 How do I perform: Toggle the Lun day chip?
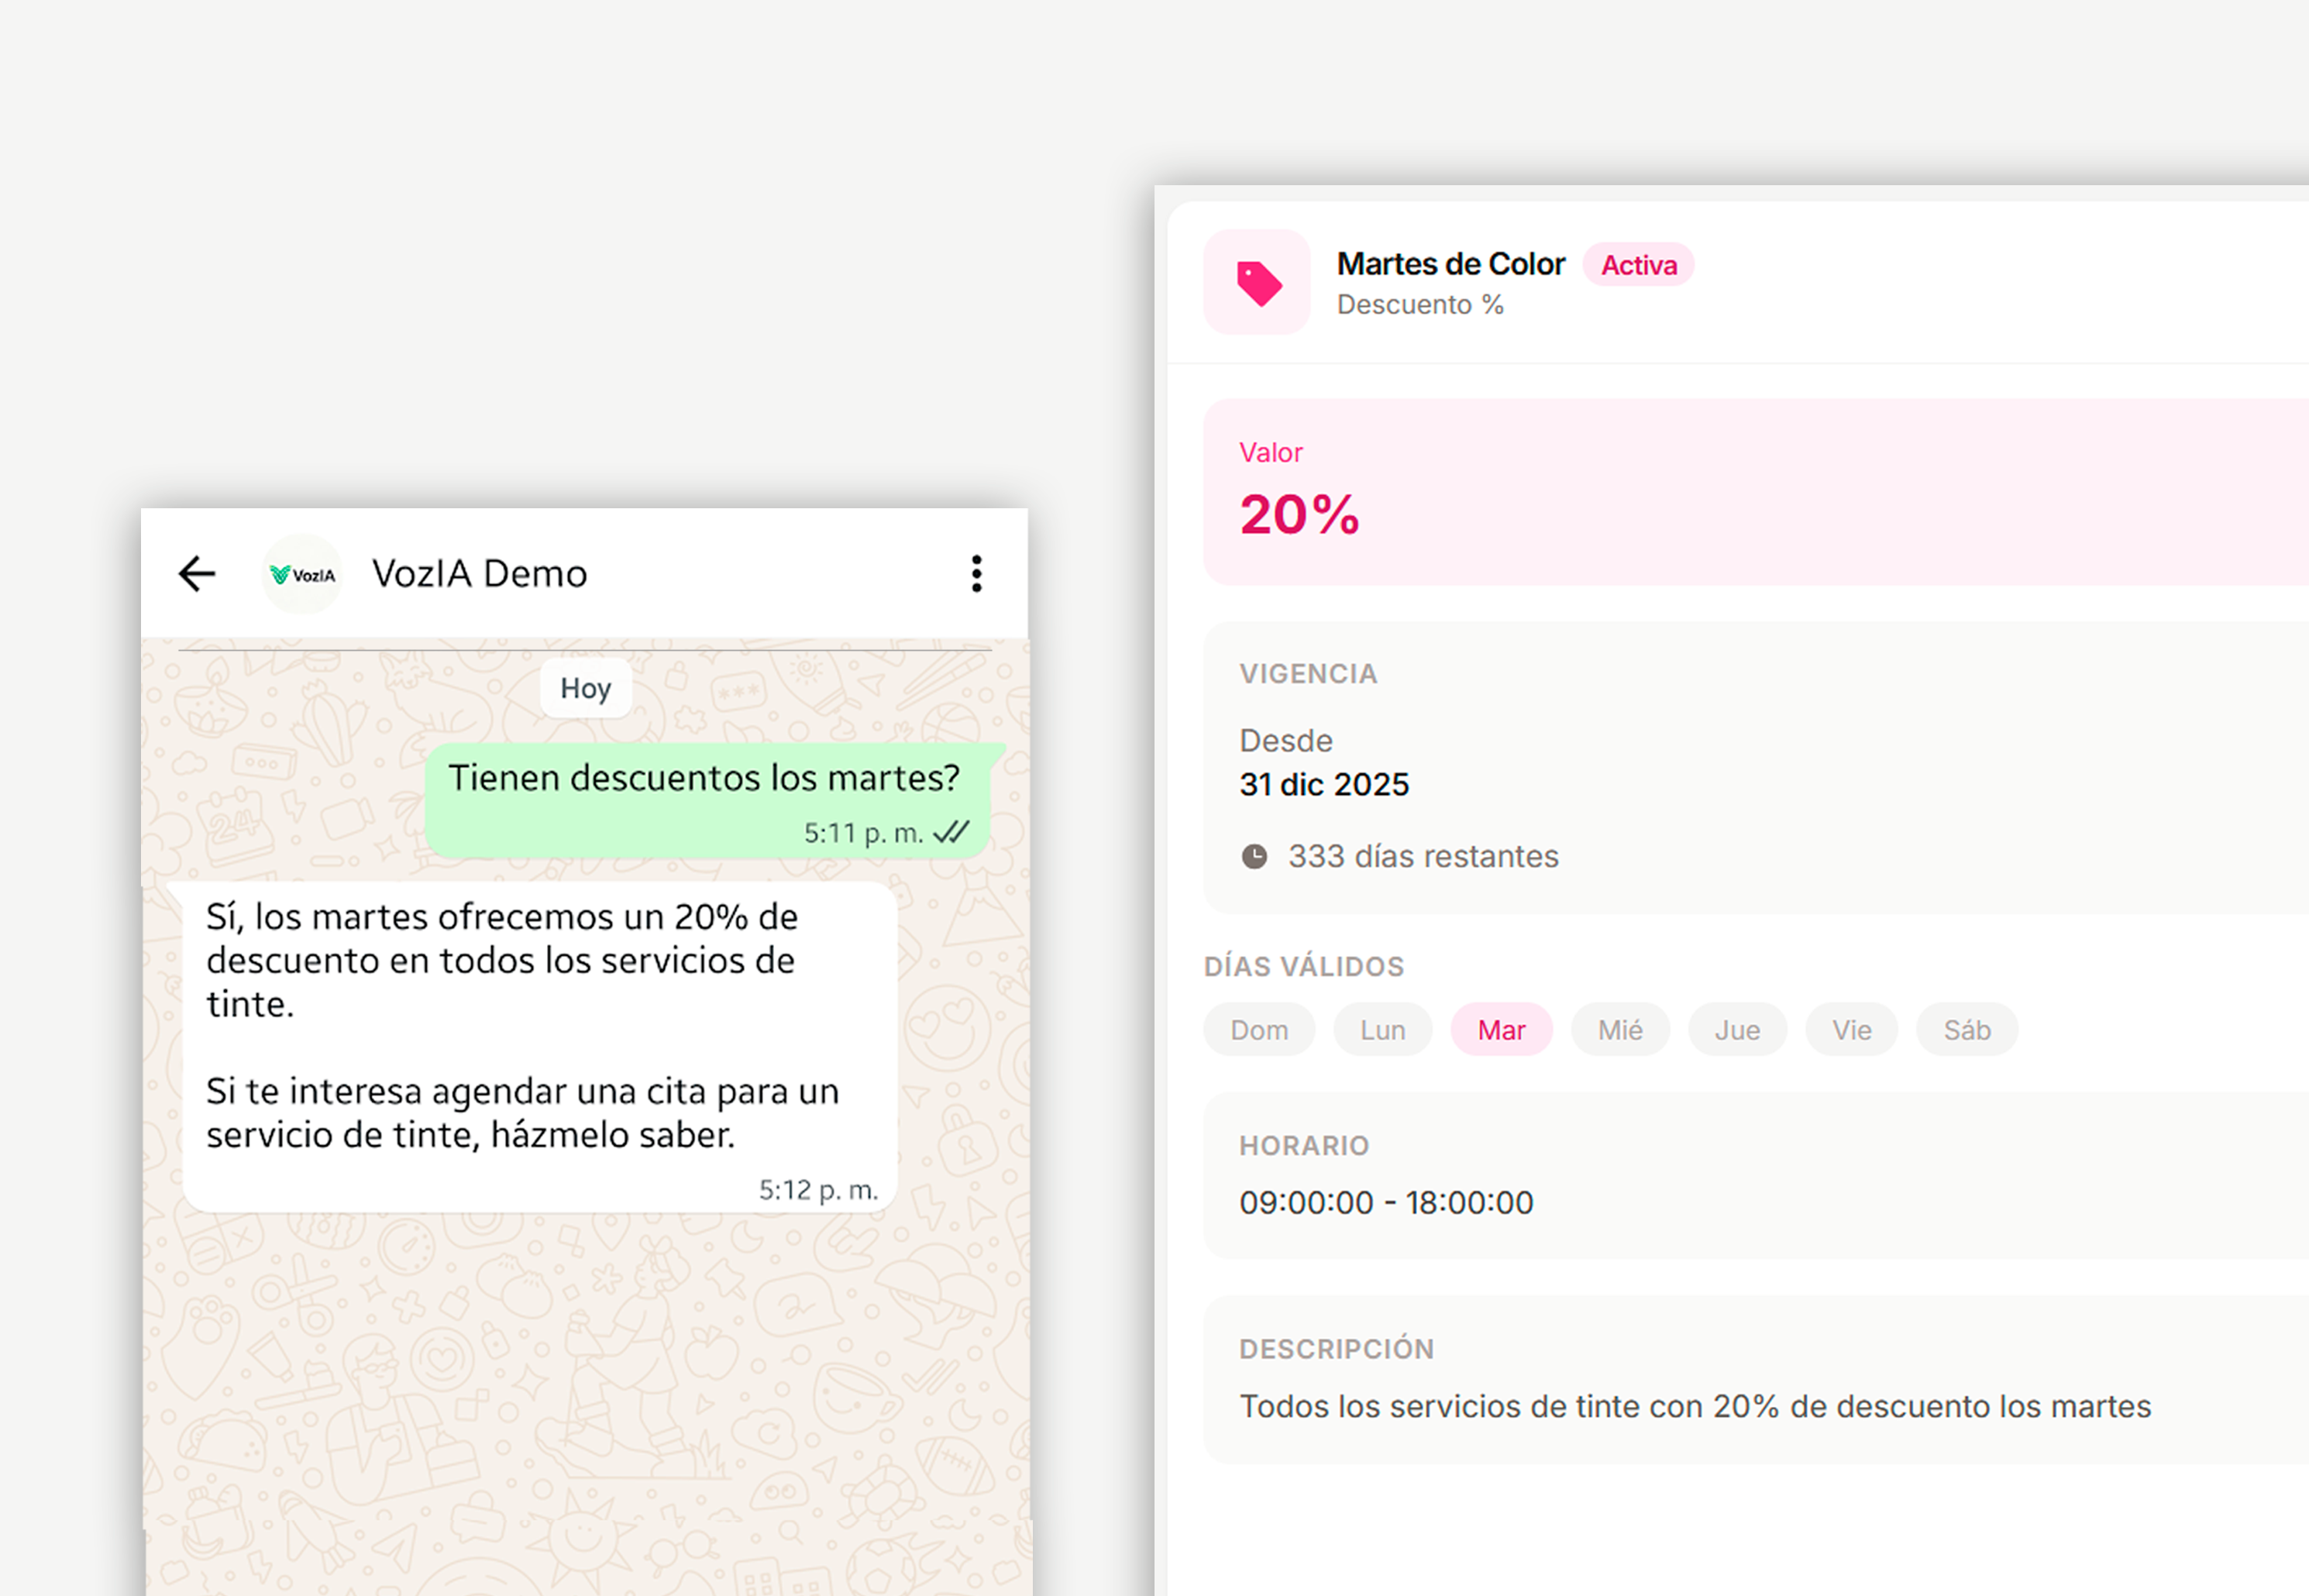1382,1030
